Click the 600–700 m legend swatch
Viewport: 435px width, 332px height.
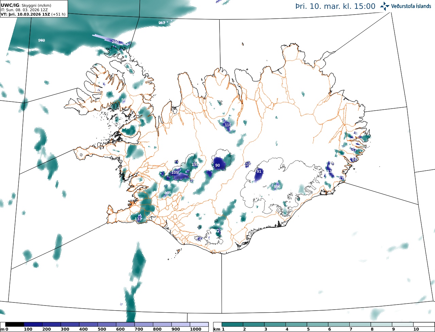click(125, 325)
